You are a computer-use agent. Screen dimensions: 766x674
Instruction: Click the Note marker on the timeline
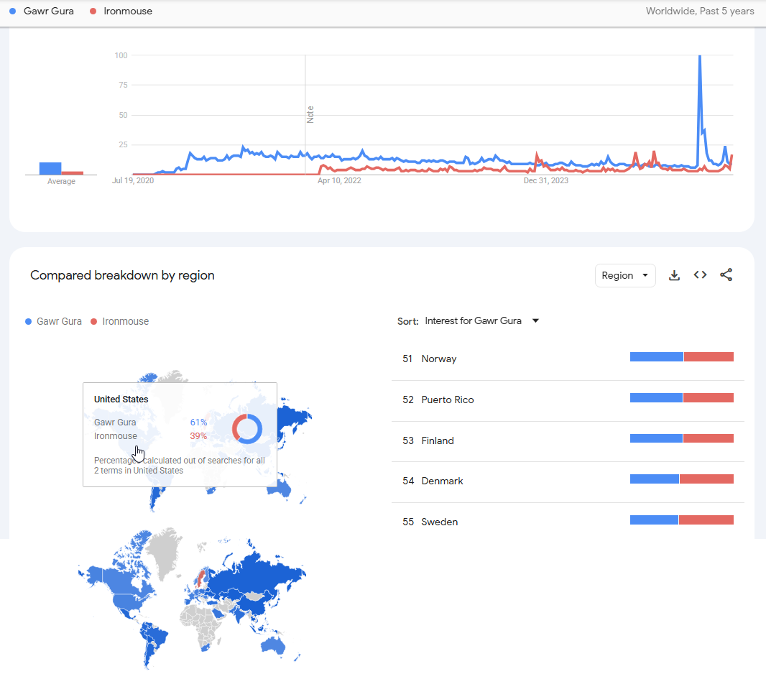310,115
